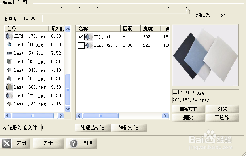Click the 删除 button
Viewport: 246px width, 156px height.
click(x=188, y=118)
